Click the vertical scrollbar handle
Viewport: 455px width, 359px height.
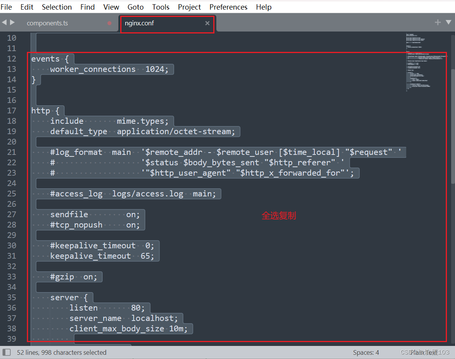coord(453,126)
